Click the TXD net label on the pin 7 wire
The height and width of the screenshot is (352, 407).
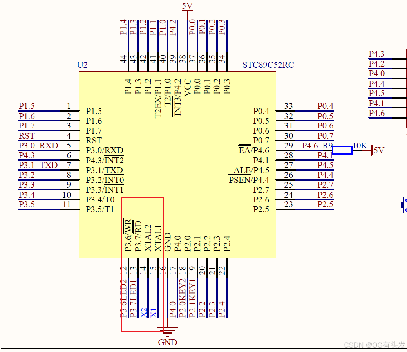pos(49,165)
